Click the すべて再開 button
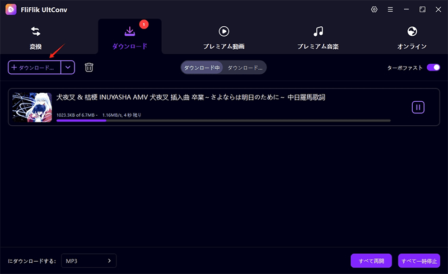Image resolution: width=448 pixels, height=274 pixels. coord(371,261)
